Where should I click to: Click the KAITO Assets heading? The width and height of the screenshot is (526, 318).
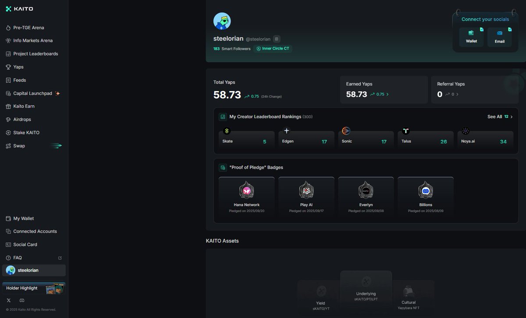click(x=222, y=241)
